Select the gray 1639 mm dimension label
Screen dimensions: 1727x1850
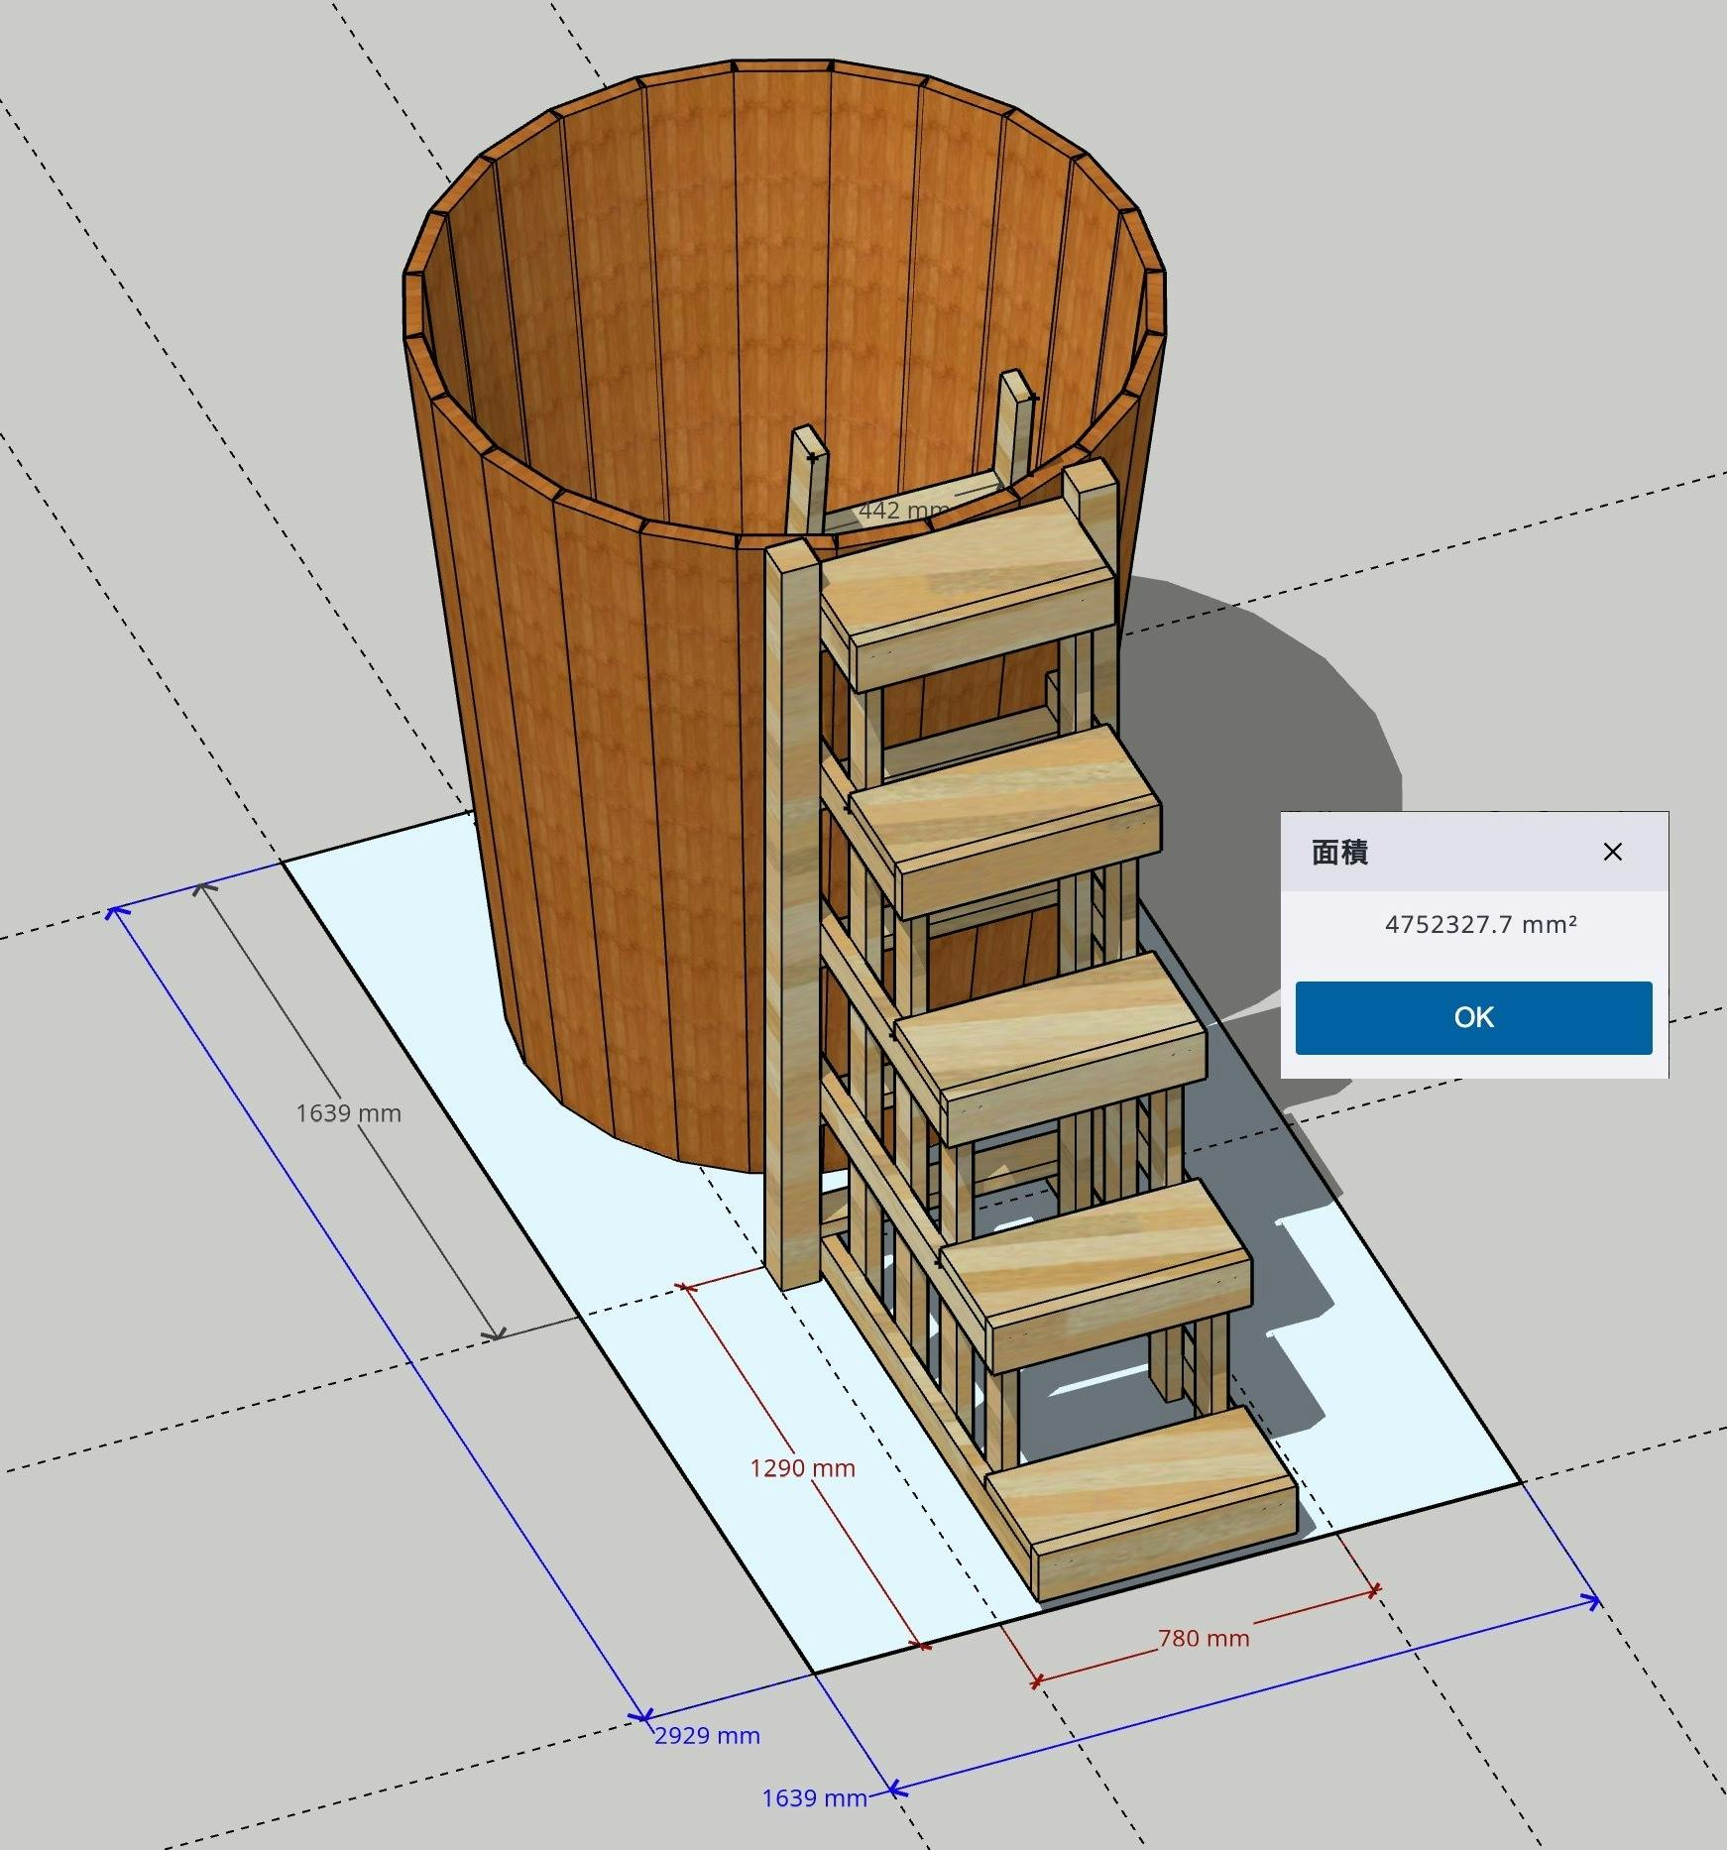(x=348, y=1112)
